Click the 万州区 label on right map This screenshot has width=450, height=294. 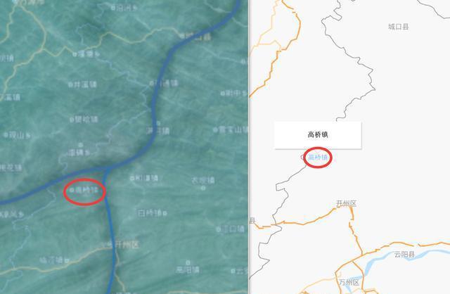click(x=349, y=282)
